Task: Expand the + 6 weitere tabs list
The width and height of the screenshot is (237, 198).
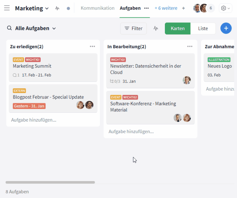Action: click(166, 8)
